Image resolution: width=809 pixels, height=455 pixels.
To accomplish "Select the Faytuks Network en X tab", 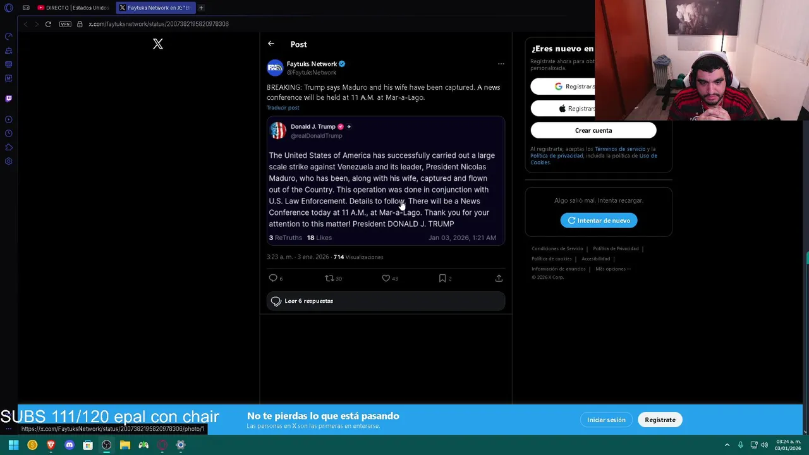I will click(x=155, y=8).
